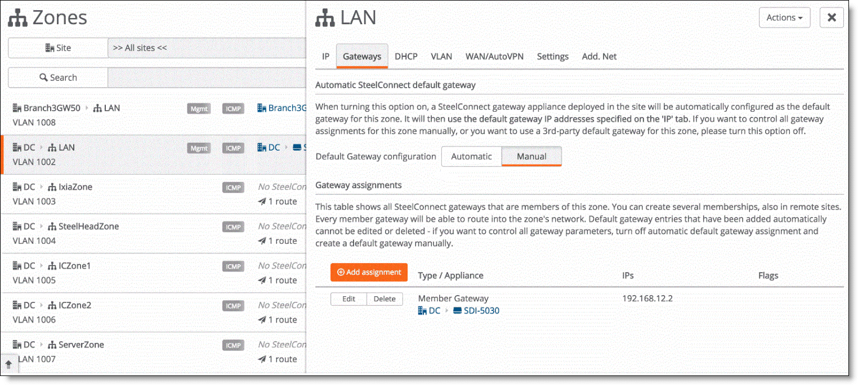The width and height of the screenshot is (858, 385).
Task: Delete the Member Gateway assignment
Action: coord(385,299)
